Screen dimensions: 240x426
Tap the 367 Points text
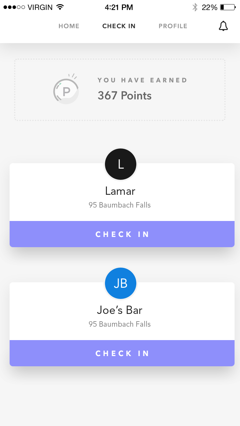(x=124, y=95)
